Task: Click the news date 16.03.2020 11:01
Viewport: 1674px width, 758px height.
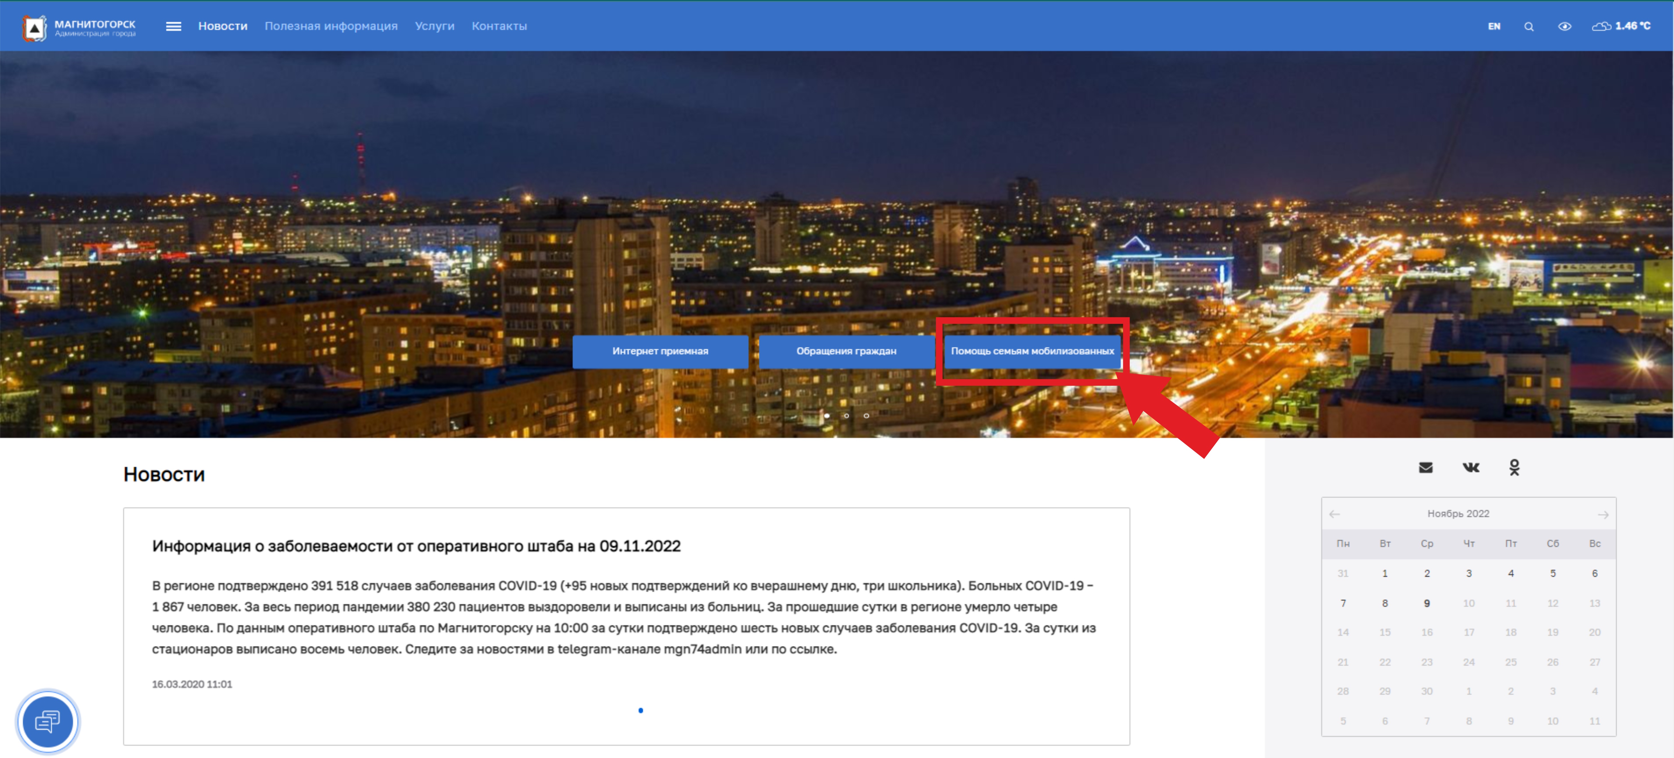Action: click(x=192, y=685)
